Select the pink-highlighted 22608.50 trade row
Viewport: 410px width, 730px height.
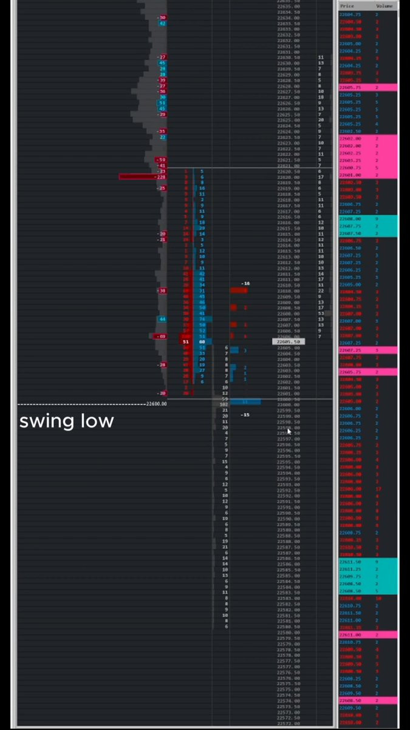tap(367, 700)
